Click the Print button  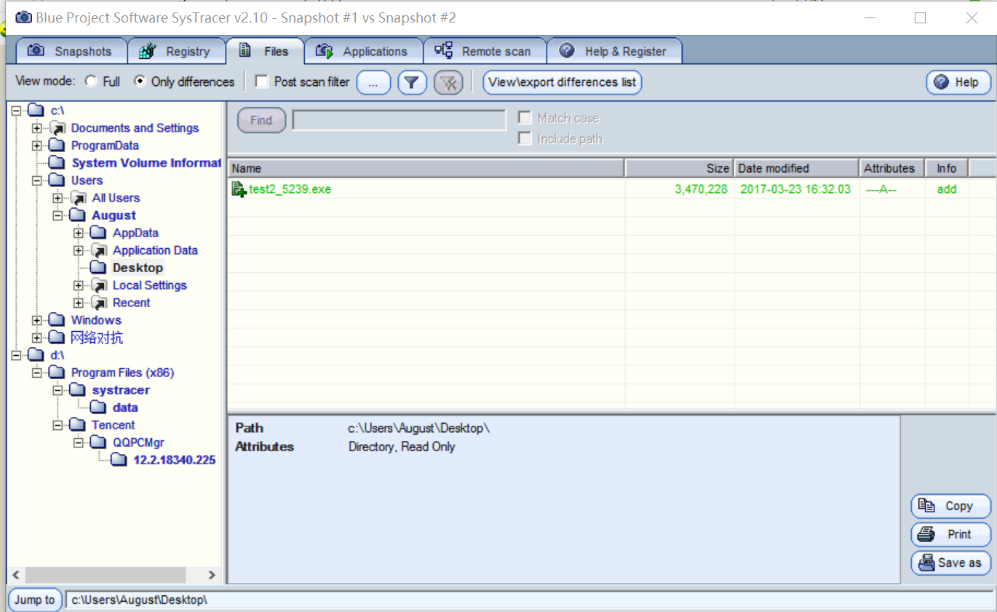click(950, 535)
